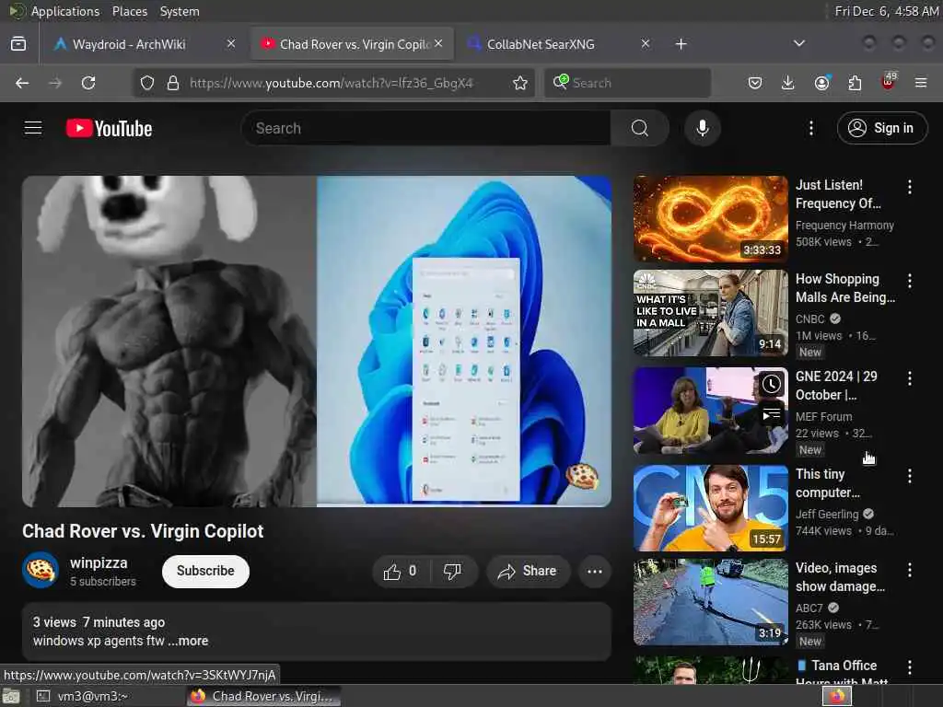The height and width of the screenshot is (707, 943).
Task: Open options for How Shopping Malls video
Action: tap(909, 281)
